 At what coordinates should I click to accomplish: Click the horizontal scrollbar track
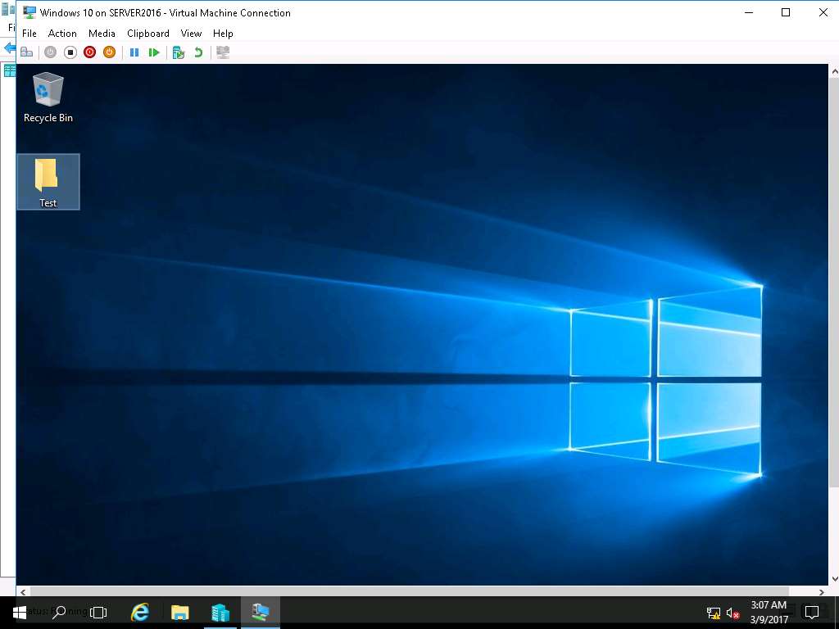click(422, 591)
